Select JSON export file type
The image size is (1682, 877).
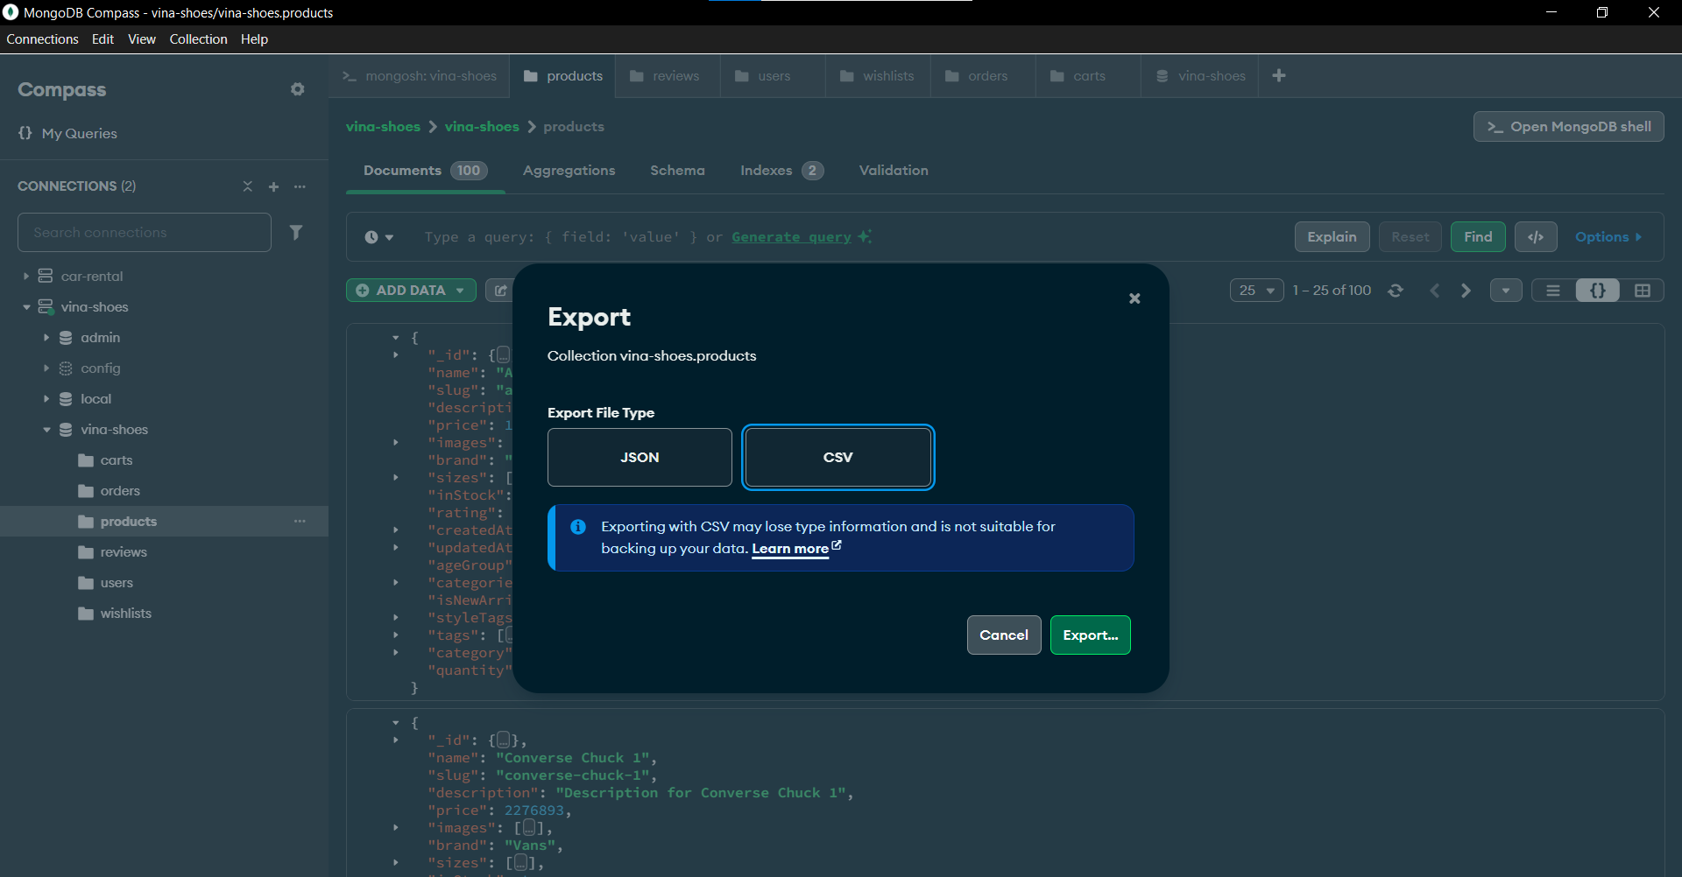[640, 457]
